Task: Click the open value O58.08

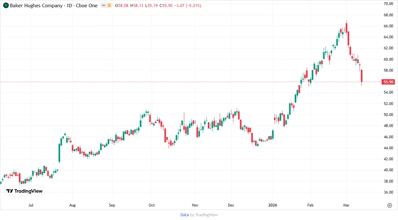Action: pos(122,6)
